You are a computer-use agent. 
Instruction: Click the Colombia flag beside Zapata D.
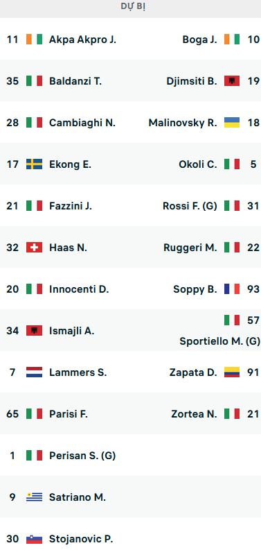232,372
